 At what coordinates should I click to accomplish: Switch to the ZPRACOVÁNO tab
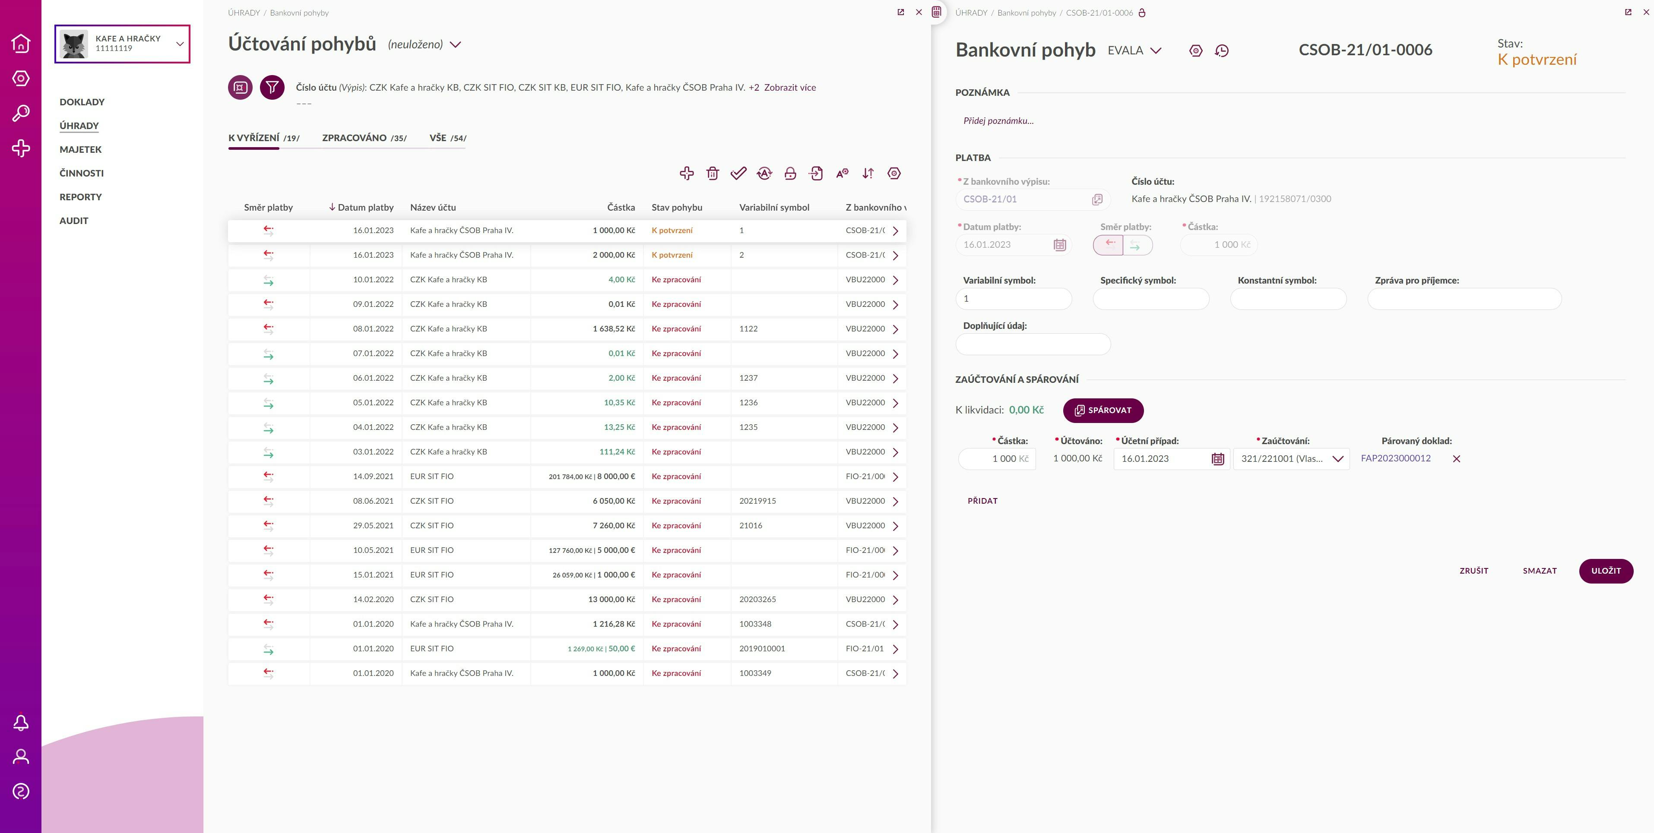point(364,138)
